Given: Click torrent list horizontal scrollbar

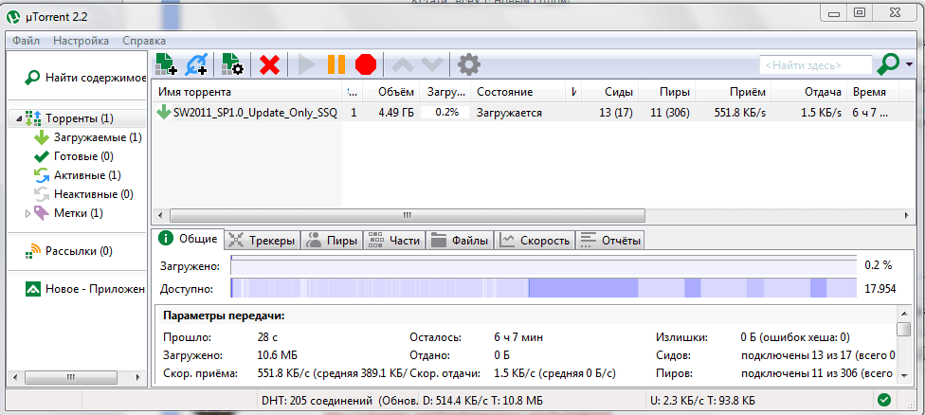Looking at the screenshot, I should [x=407, y=215].
